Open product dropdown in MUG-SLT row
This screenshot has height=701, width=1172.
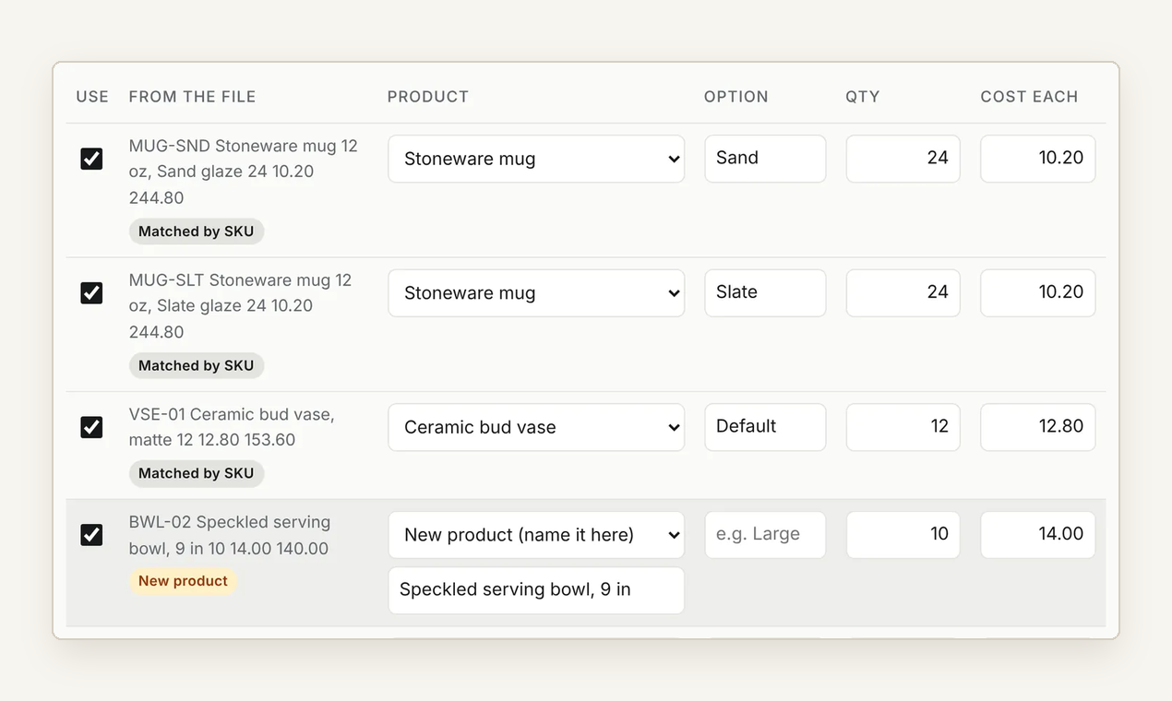point(536,293)
